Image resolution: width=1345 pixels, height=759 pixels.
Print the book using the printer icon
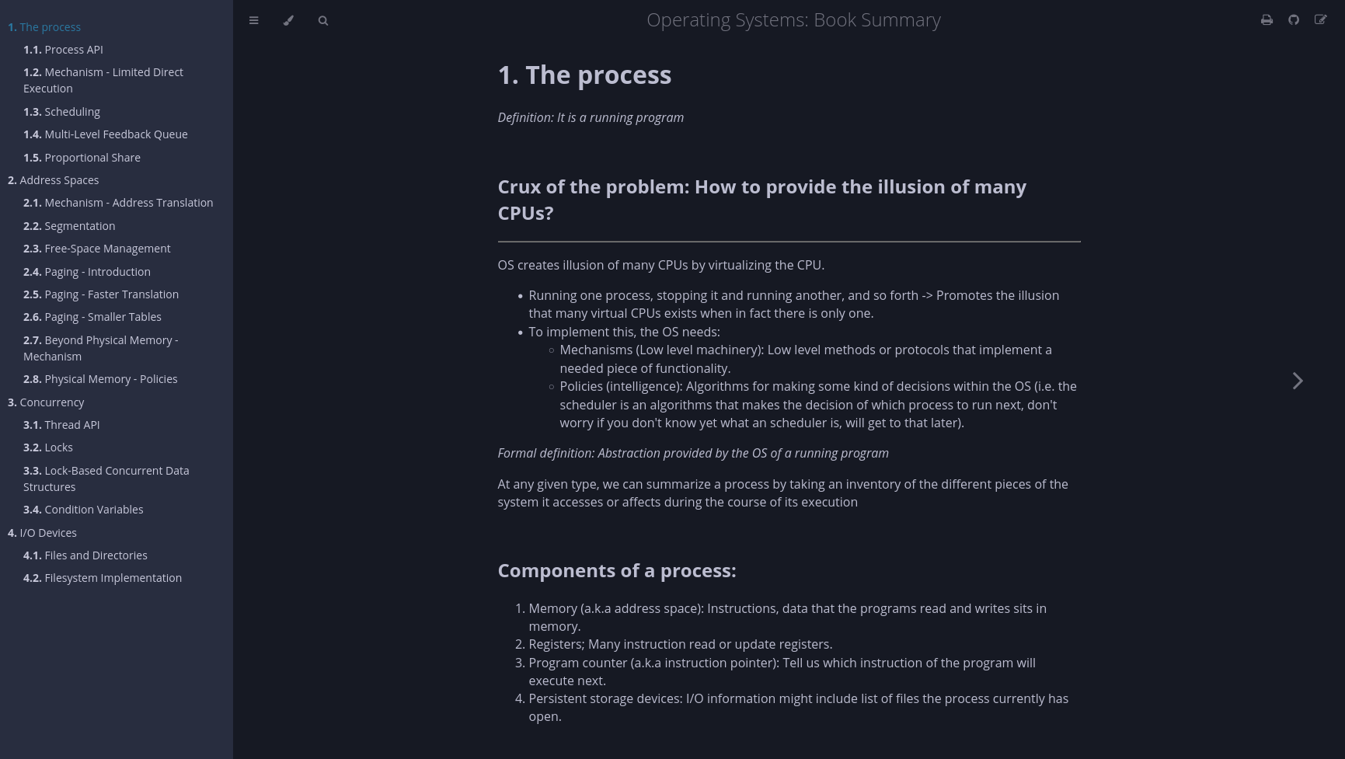tap(1267, 19)
